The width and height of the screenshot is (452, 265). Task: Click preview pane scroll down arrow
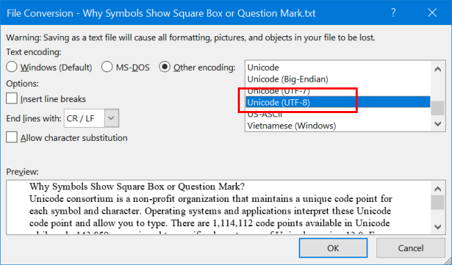(x=437, y=227)
